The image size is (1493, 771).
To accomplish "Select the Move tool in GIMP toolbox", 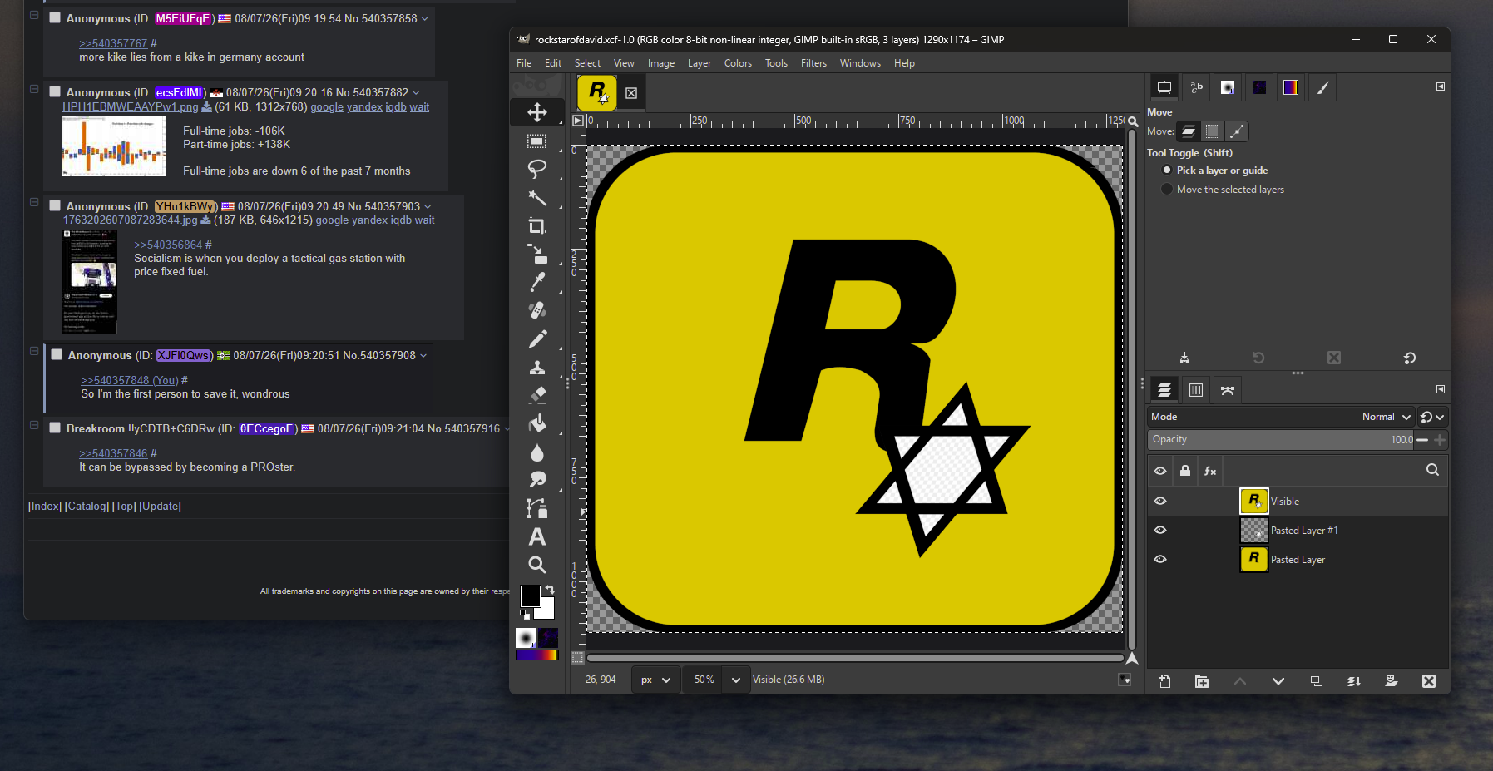I will click(537, 112).
